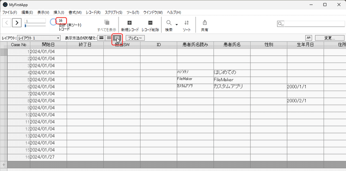The width and height of the screenshot is (346, 171).
Task: Open the ヘルプ(H) menu
Action: (x=174, y=13)
